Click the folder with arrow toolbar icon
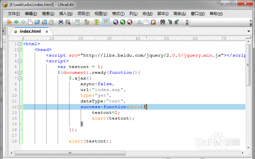 (x=44, y=22)
